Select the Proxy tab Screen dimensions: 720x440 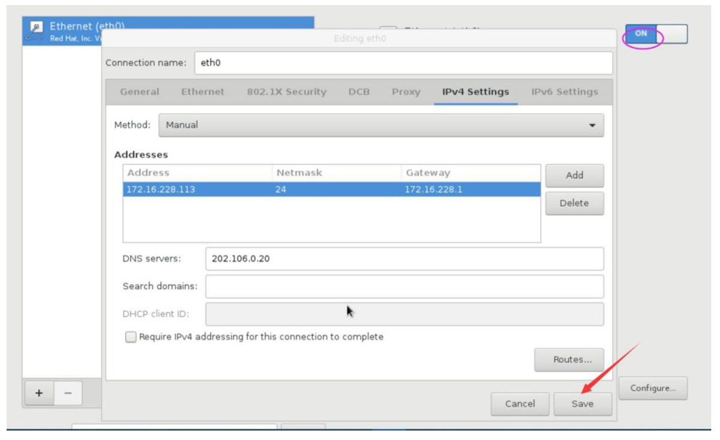click(x=406, y=92)
